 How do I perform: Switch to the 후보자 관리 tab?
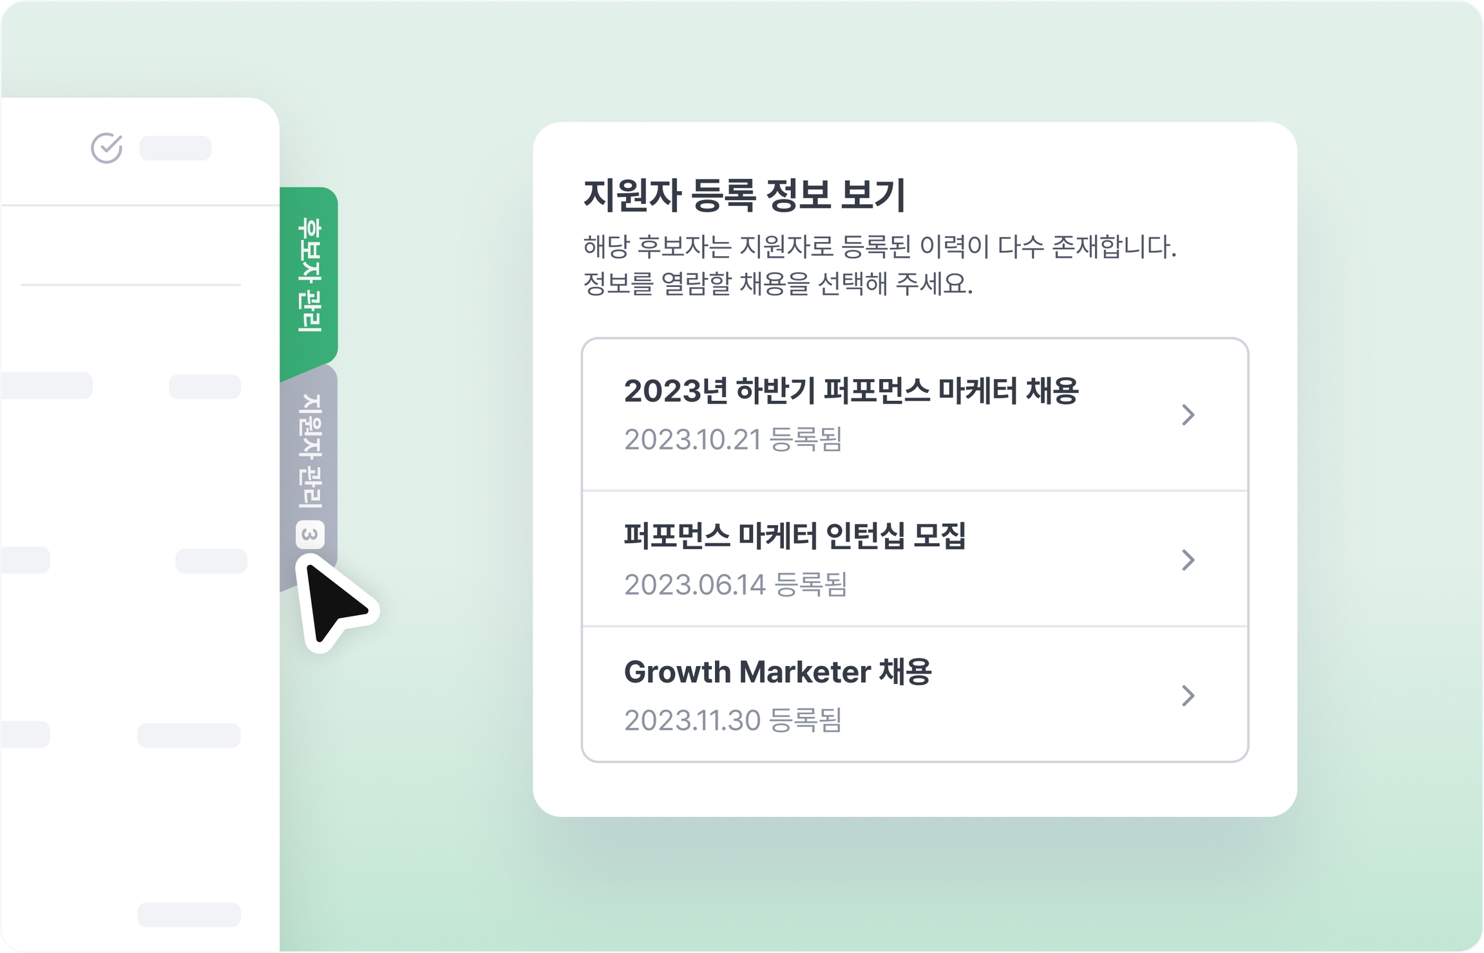point(309,275)
